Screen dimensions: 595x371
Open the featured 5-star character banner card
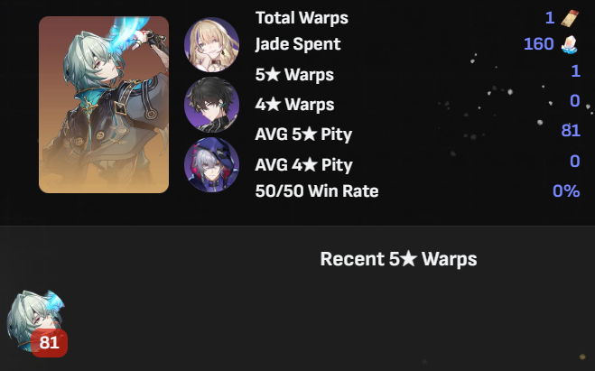click(104, 105)
